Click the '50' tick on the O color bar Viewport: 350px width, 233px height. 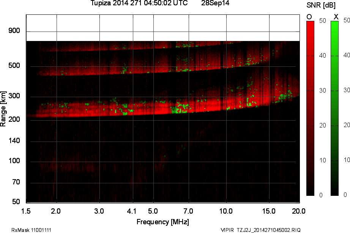click(323, 21)
